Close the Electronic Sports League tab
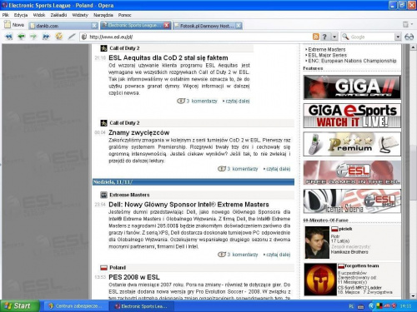Viewport: 417px width, 312px height. tap(167, 25)
